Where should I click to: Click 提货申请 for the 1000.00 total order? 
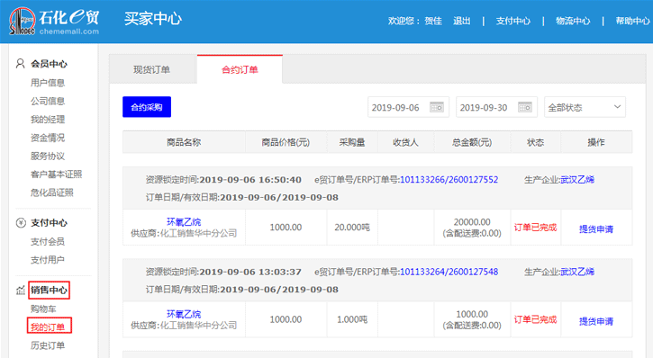point(596,321)
